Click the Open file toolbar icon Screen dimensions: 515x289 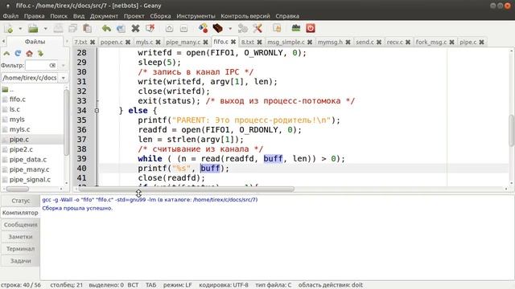[x=33, y=29]
